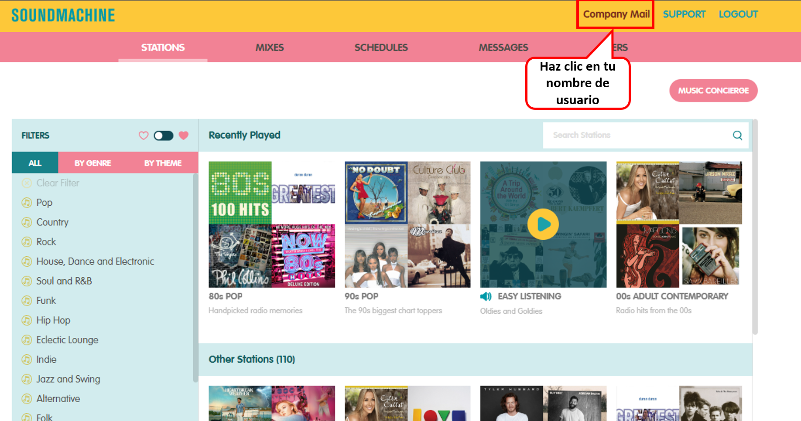Click the outlined heart icon in Filters
The height and width of the screenshot is (421, 801).
[x=144, y=136]
